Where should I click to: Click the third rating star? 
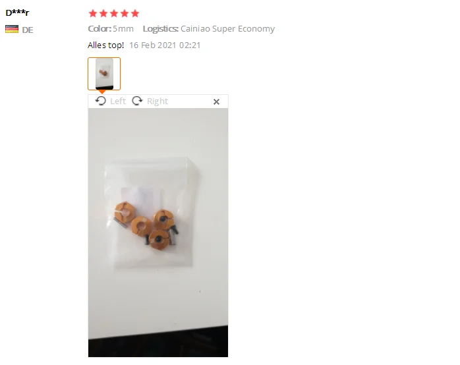click(x=114, y=13)
